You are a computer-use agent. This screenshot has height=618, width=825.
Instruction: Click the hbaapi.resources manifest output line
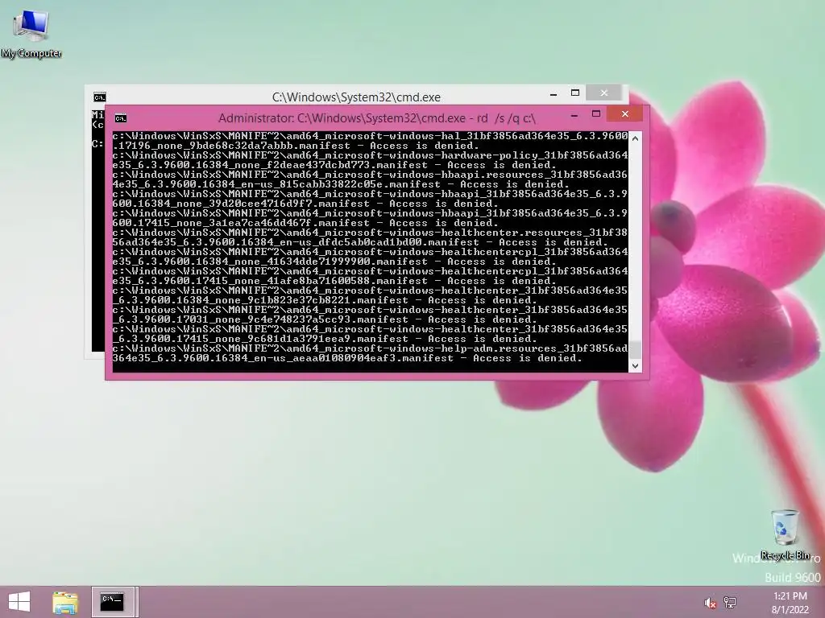370,179
